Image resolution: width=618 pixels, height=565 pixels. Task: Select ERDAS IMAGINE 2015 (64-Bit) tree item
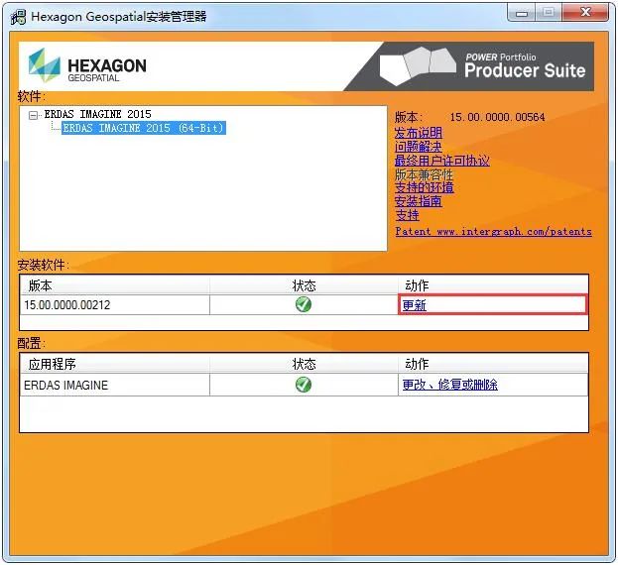click(144, 128)
